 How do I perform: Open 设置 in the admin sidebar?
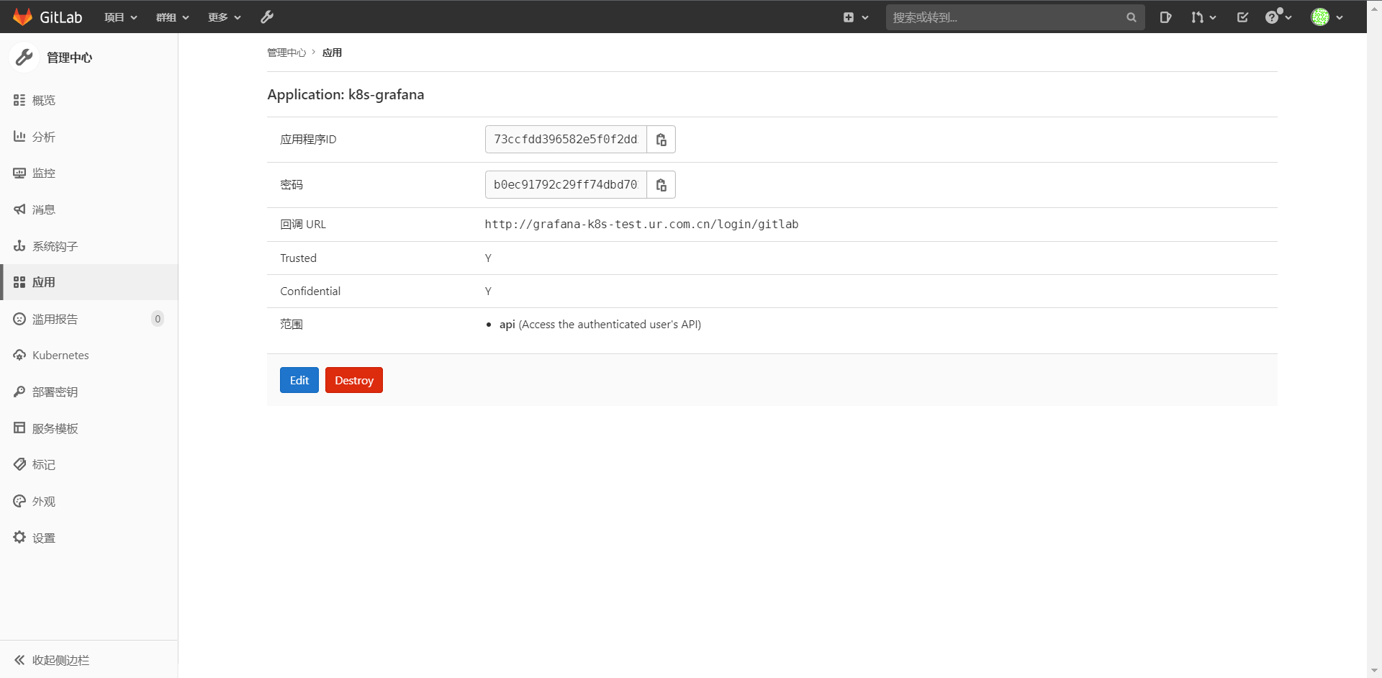tap(89, 538)
